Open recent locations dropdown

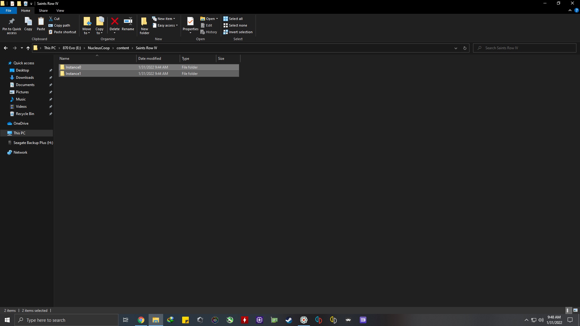pos(22,48)
